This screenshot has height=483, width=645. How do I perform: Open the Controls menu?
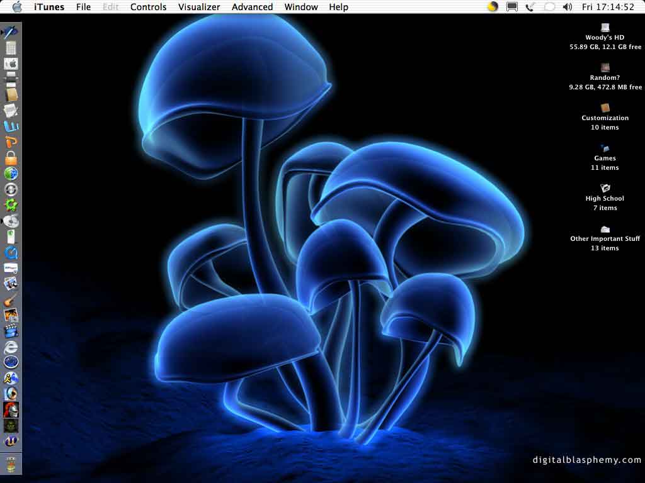click(148, 7)
